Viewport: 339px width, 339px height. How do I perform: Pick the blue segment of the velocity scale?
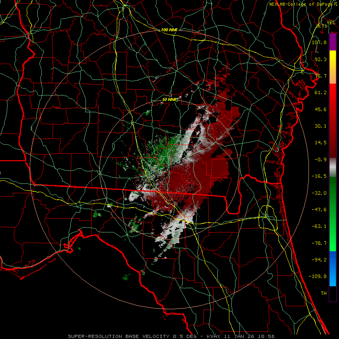[x=333, y=269]
